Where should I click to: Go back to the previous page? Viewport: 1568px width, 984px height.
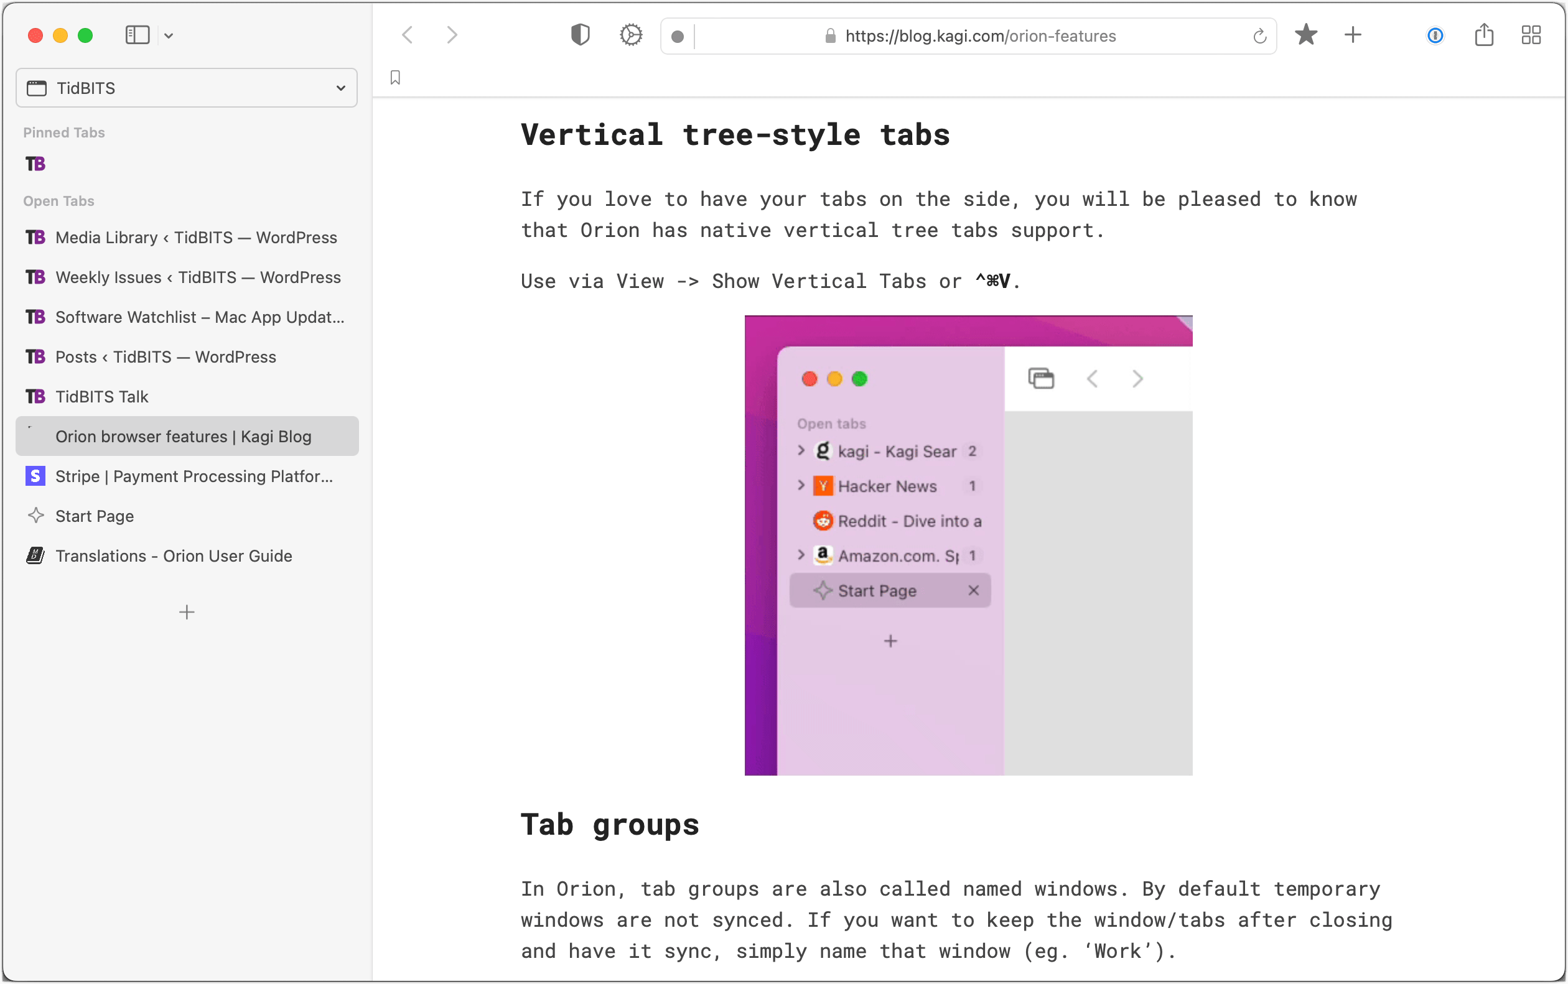[408, 35]
